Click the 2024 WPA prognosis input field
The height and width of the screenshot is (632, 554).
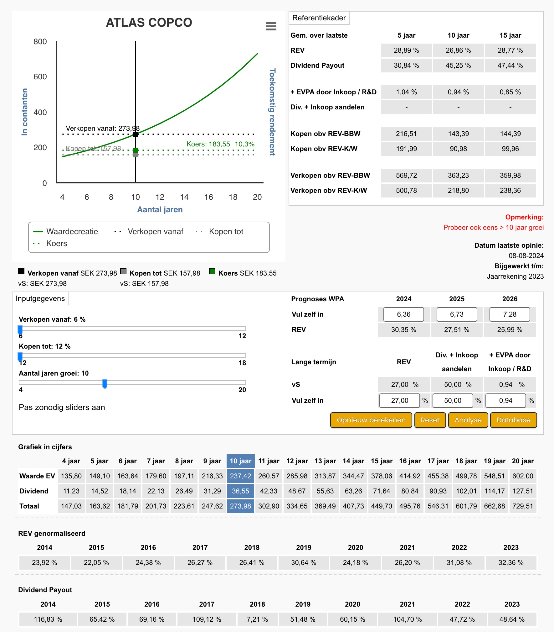[404, 314]
